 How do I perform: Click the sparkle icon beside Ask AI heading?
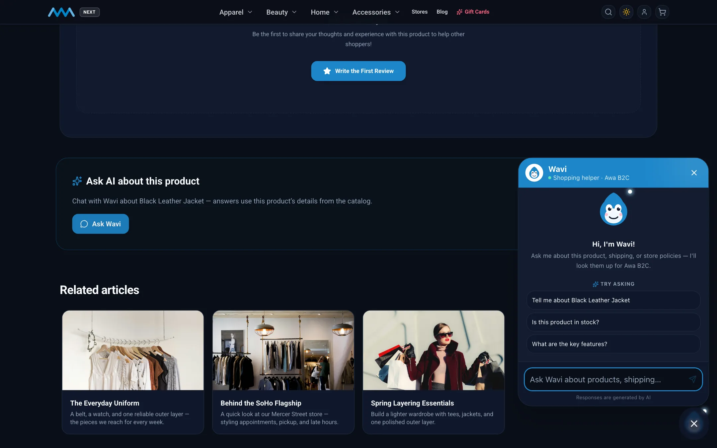77,181
